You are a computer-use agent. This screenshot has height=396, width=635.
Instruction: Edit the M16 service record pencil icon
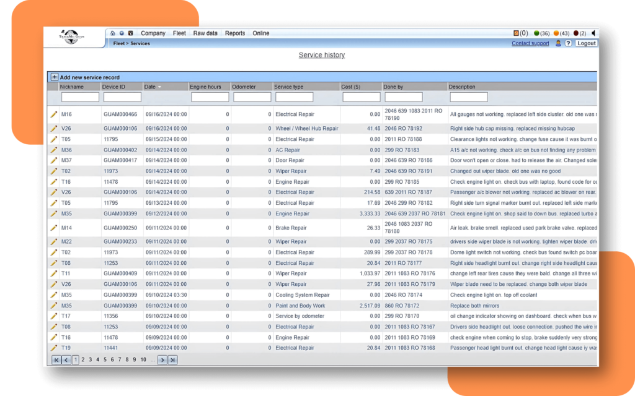[54, 114]
